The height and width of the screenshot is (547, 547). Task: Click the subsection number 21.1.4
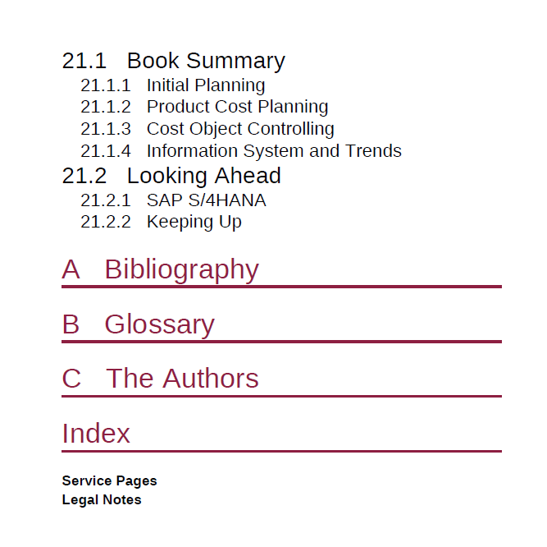(106, 151)
